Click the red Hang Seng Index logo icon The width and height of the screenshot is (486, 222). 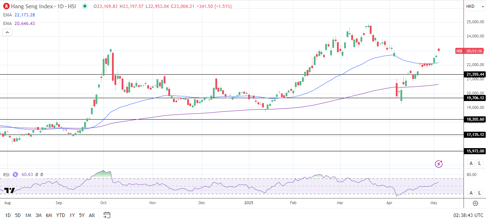point(6,6)
